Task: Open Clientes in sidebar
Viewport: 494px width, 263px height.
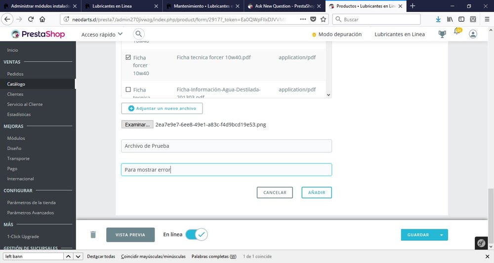Action: click(x=15, y=94)
